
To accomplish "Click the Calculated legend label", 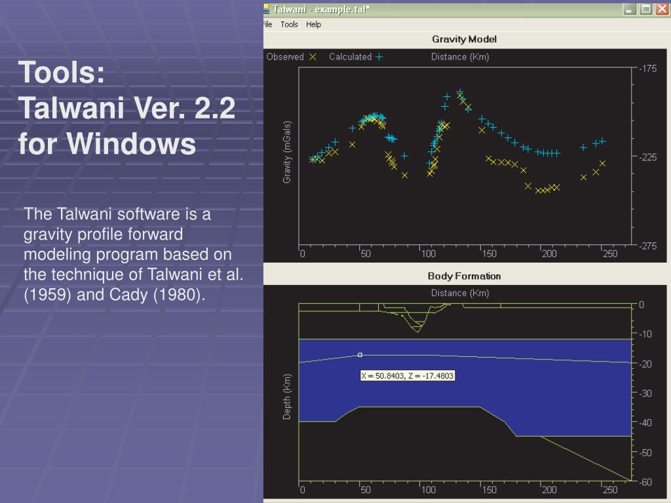I will (x=350, y=57).
